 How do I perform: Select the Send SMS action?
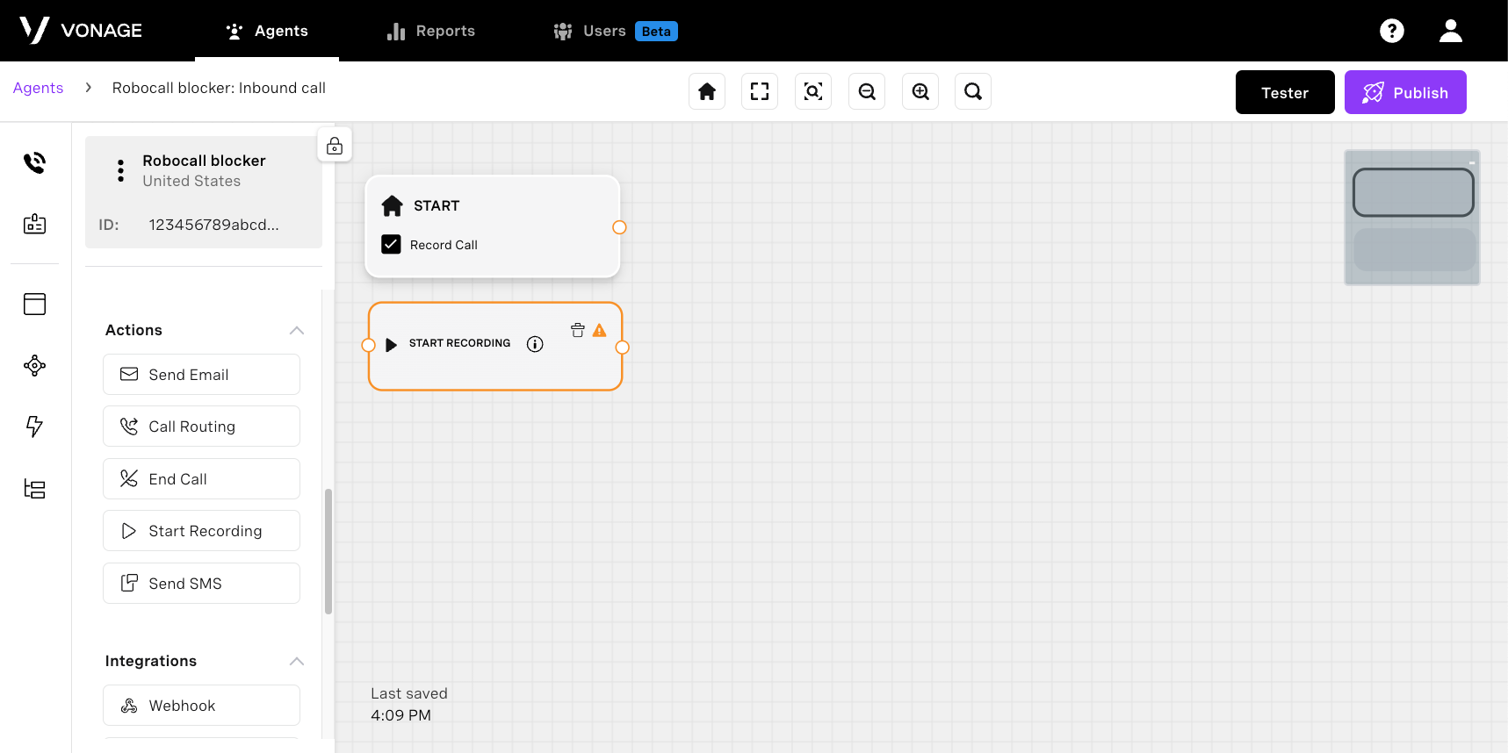point(201,584)
